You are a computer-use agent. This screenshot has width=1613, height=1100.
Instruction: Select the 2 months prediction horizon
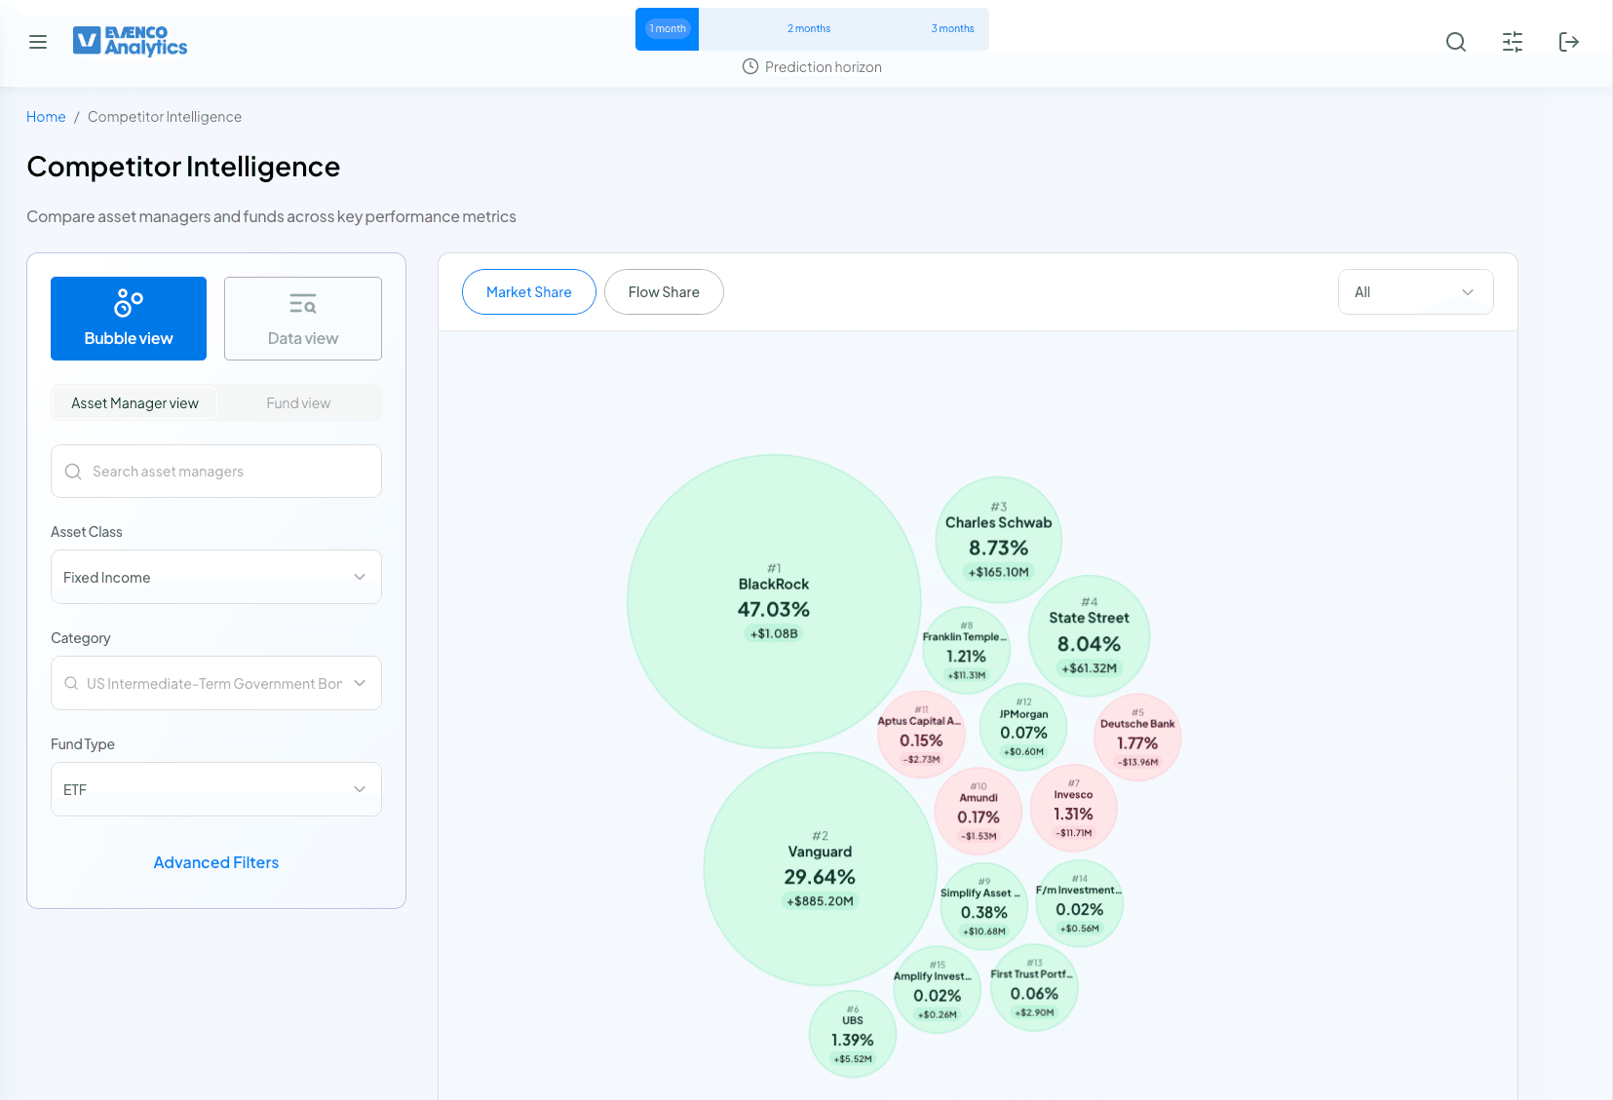809,29
